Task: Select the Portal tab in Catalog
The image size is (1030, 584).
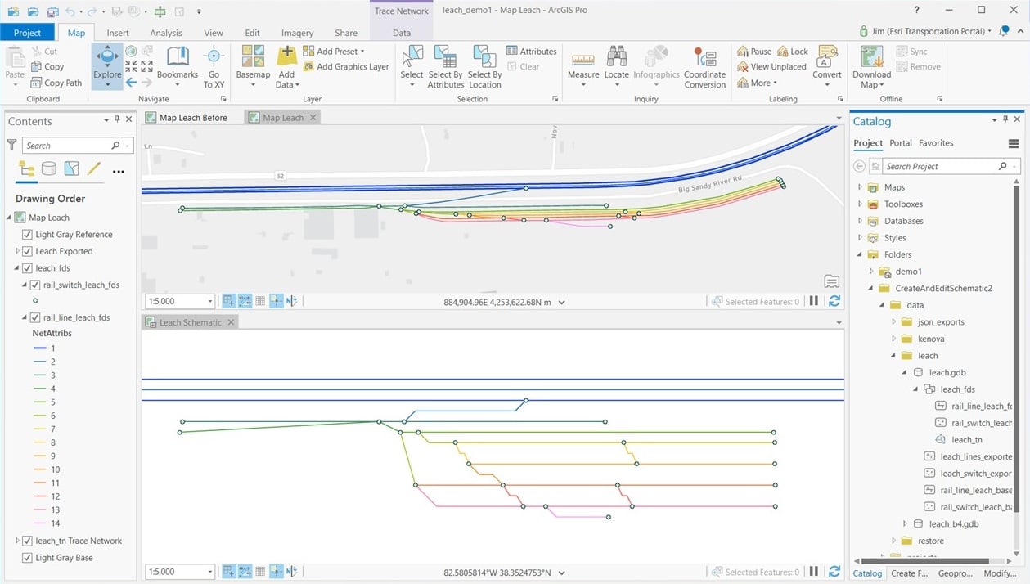Action: coord(901,143)
